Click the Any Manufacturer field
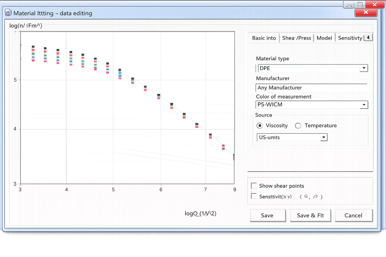Screen dimensions: 386x257 point(311,88)
